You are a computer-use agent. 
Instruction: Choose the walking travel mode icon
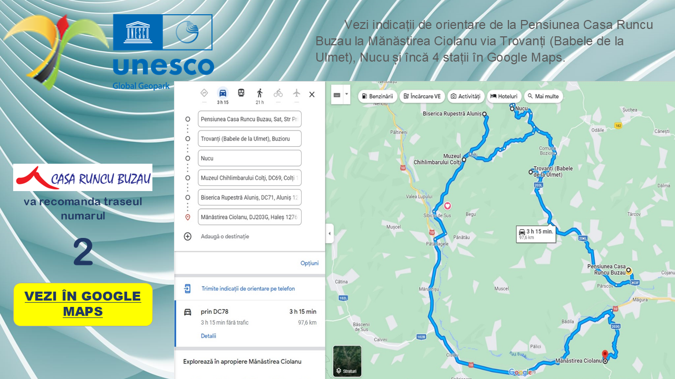click(x=259, y=93)
